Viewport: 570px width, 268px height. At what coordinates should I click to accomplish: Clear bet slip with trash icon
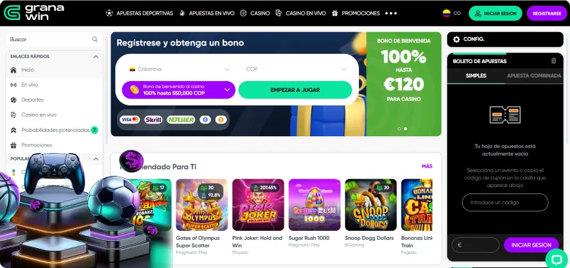click(554, 61)
